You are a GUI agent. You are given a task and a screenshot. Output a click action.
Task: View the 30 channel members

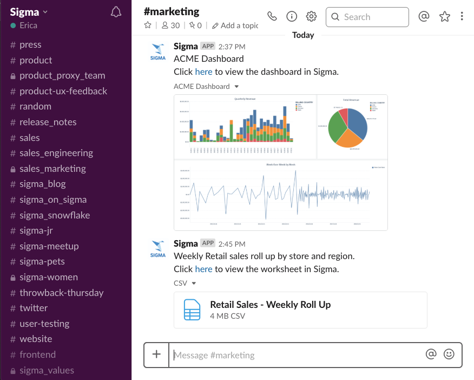point(171,25)
